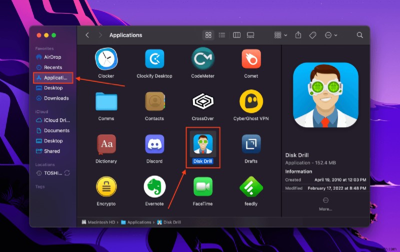Click Macintosh HD in the path bar
Viewport: 400px width, 252px height.
[99, 222]
